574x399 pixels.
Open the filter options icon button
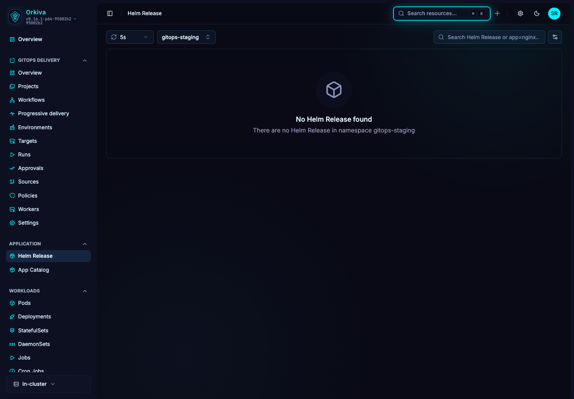555,37
